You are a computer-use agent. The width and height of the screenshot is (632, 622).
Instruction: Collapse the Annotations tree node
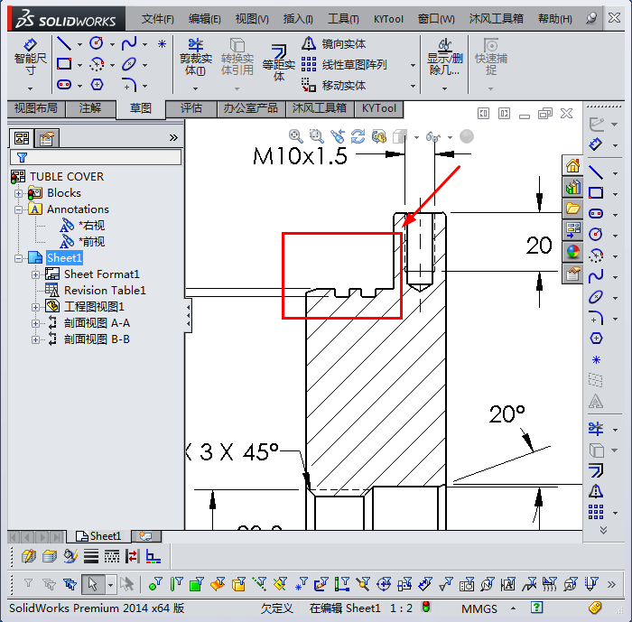[x=18, y=209]
